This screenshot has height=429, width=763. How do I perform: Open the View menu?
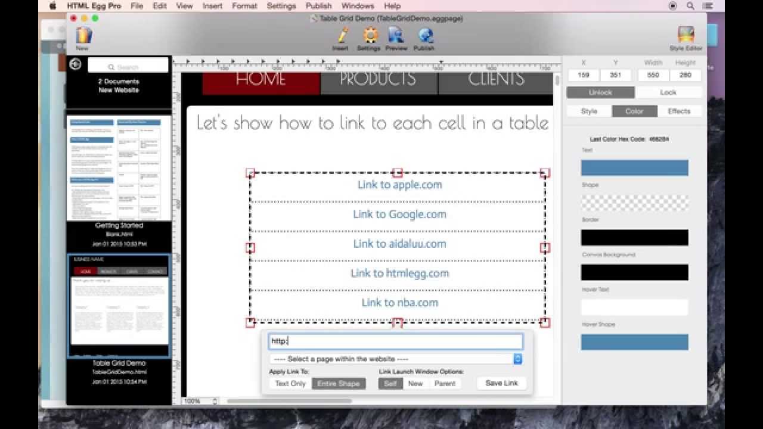point(184,6)
